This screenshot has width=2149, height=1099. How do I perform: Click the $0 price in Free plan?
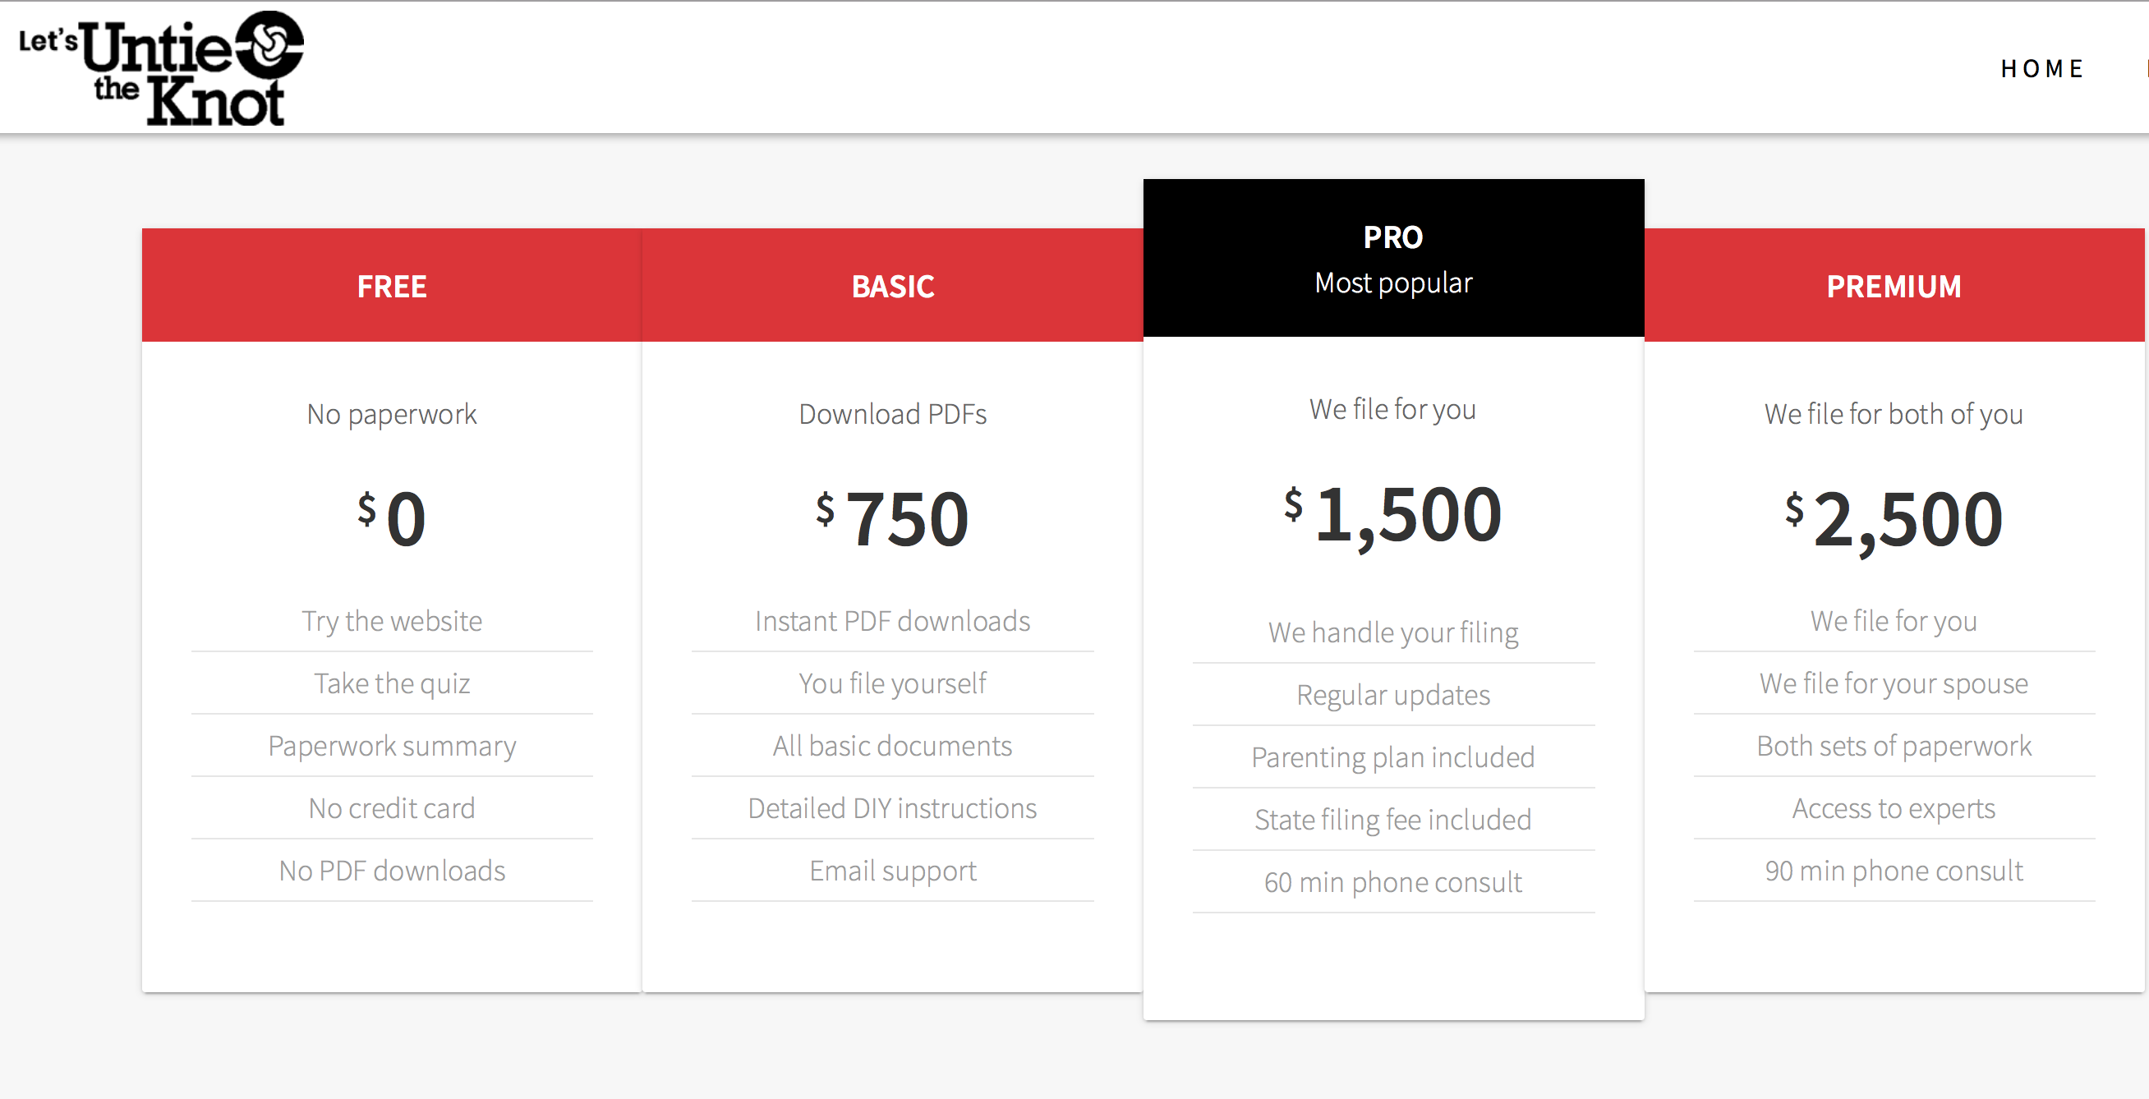click(392, 518)
